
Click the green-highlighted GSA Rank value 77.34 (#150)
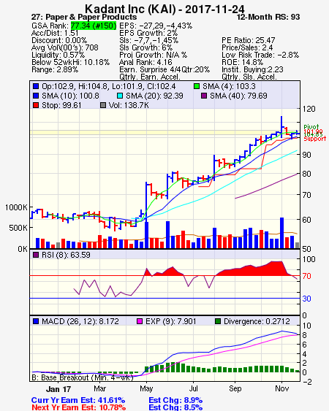coord(94,26)
